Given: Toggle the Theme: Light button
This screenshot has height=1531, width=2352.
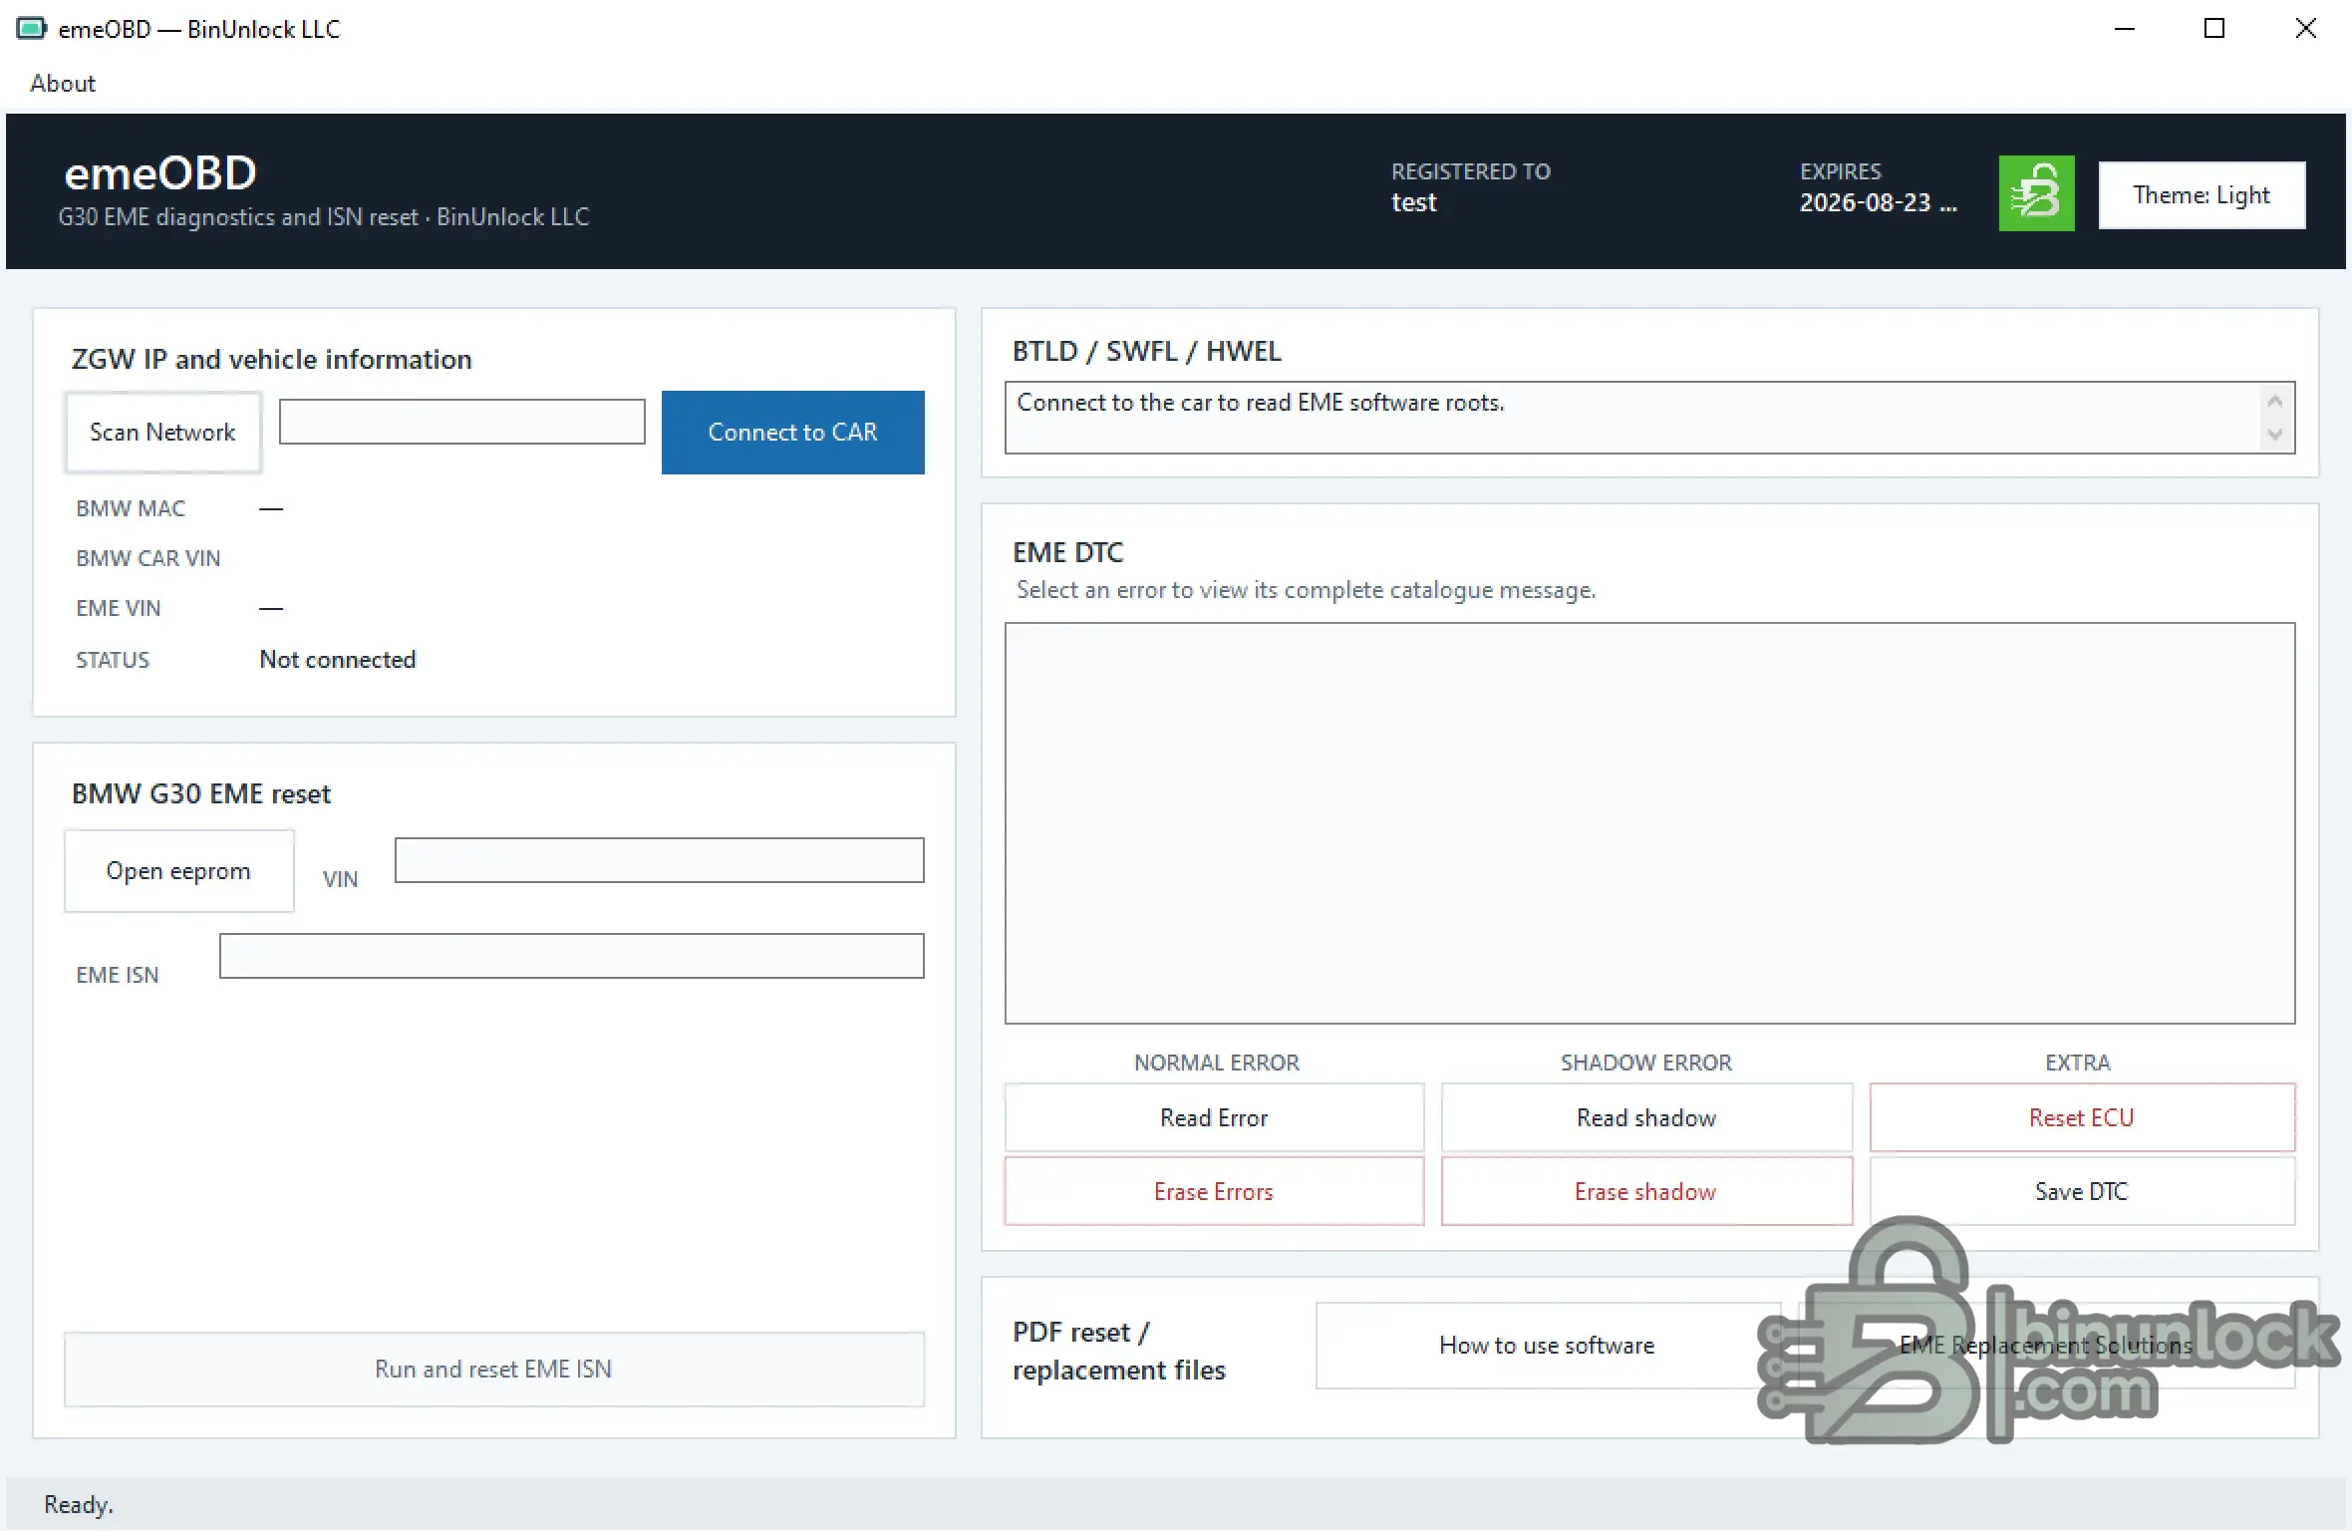Looking at the screenshot, I should 2202,195.
